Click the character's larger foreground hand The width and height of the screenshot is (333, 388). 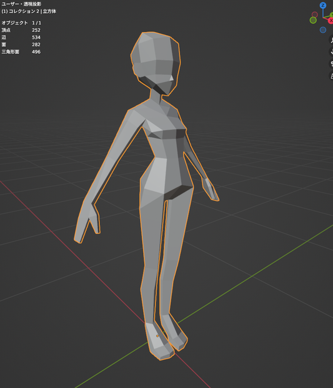(87, 222)
